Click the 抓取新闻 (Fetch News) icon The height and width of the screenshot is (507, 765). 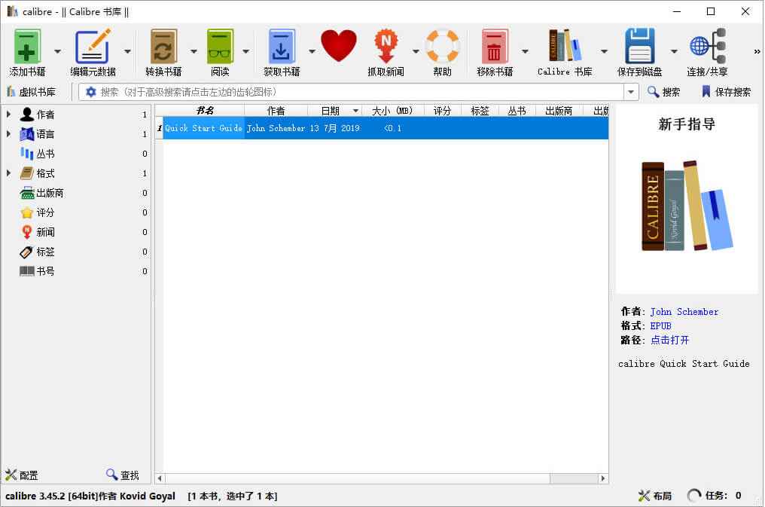[x=386, y=47]
